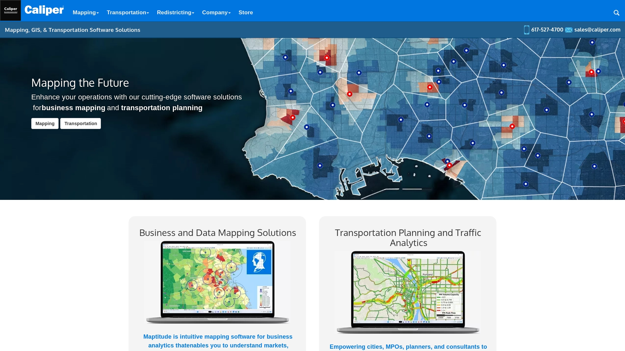This screenshot has width=625, height=351.
Task: Go to the Store menu item
Action: [245, 12]
